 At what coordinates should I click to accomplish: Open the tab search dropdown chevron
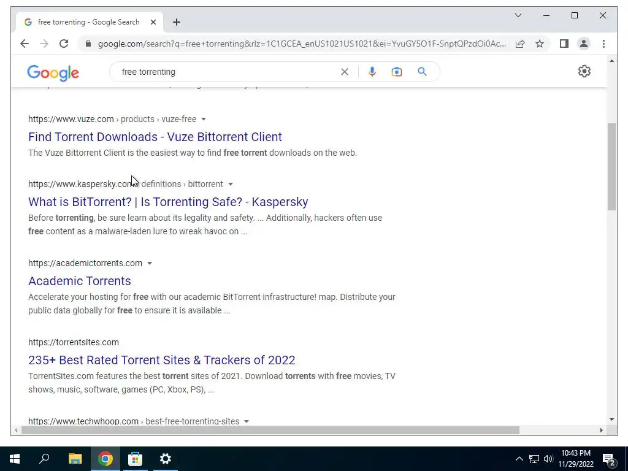coord(518,15)
